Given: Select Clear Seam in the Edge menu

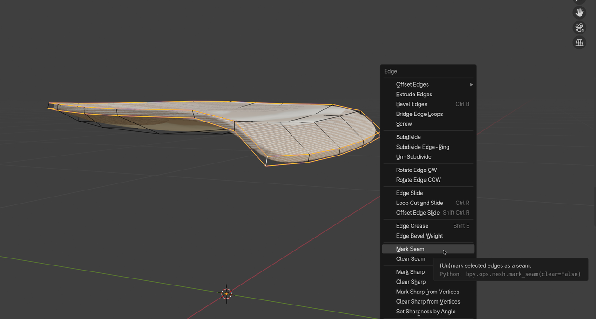Looking at the screenshot, I should click(411, 259).
